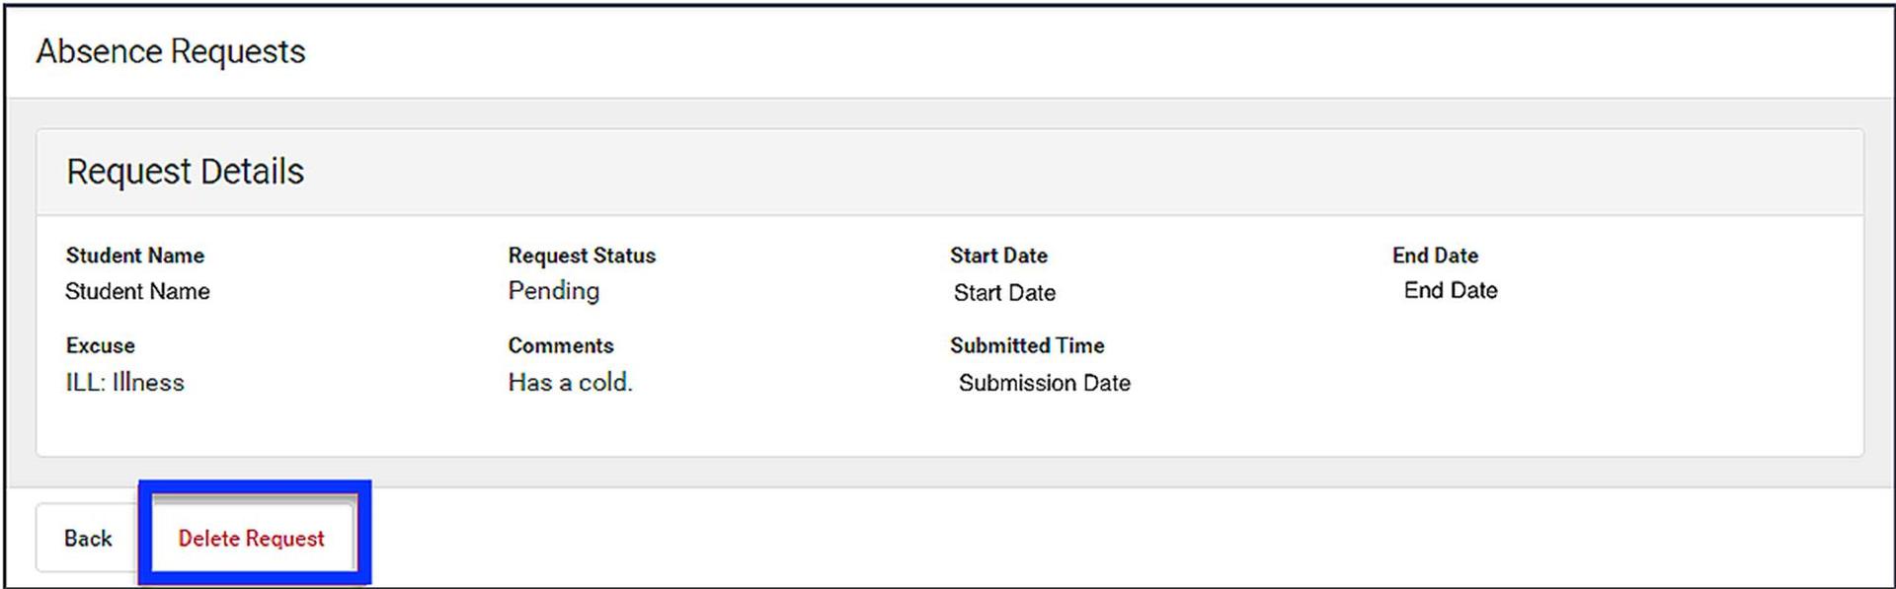Click the Submitted Time field label
Viewport: 1896px width, 589px height.
[x=1027, y=345]
